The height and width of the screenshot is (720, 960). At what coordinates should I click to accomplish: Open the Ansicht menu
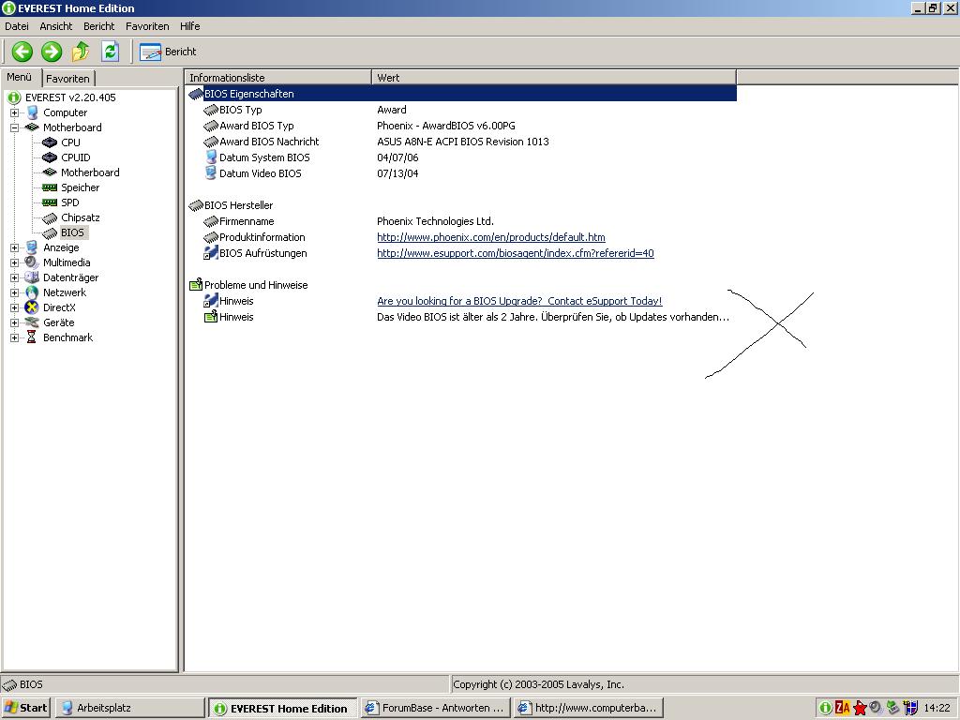click(55, 26)
